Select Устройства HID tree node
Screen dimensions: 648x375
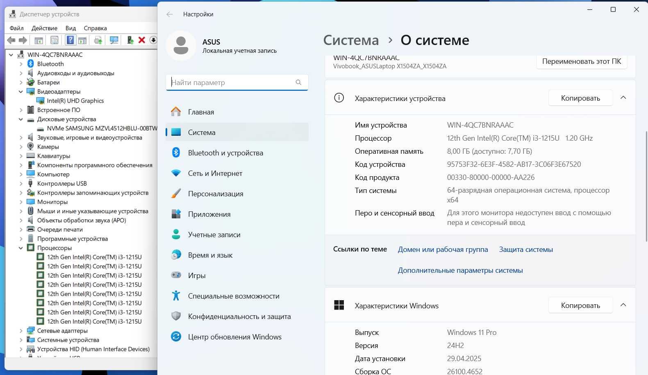[x=93, y=349]
